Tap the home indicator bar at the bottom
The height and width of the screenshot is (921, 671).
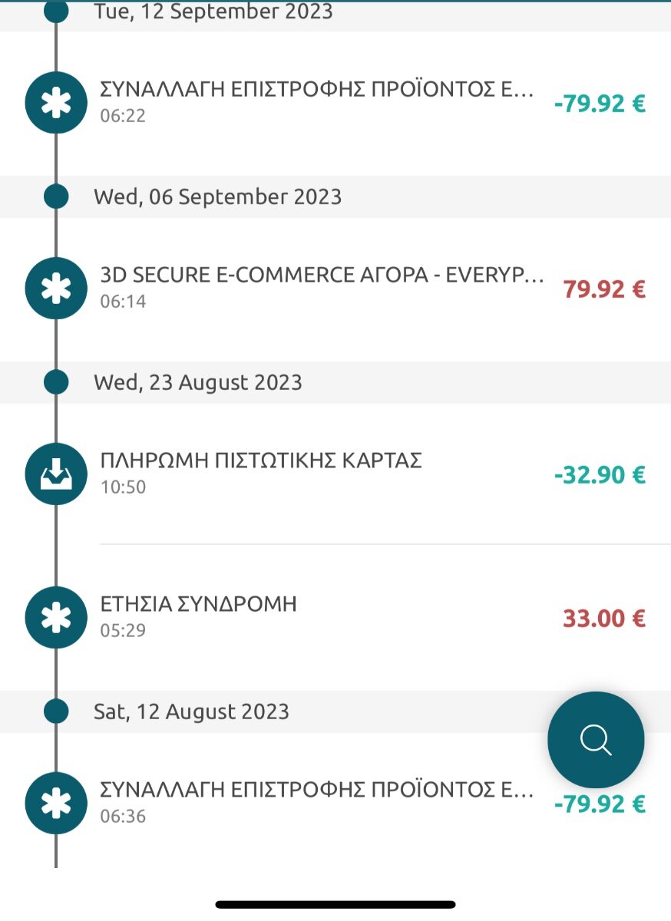point(335,905)
